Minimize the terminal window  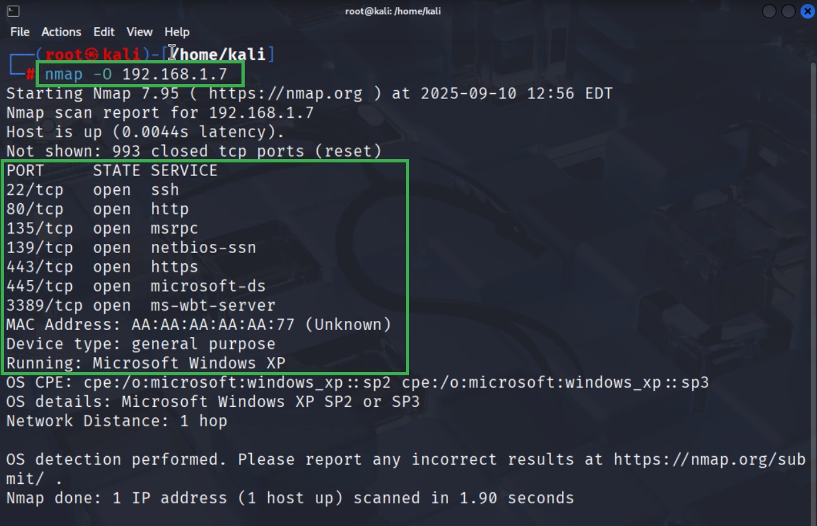769,11
